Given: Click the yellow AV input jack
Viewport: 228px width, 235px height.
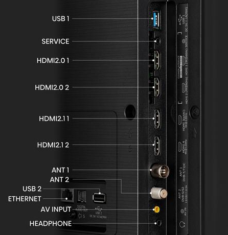Looking at the screenshot, I should click(156, 209).
